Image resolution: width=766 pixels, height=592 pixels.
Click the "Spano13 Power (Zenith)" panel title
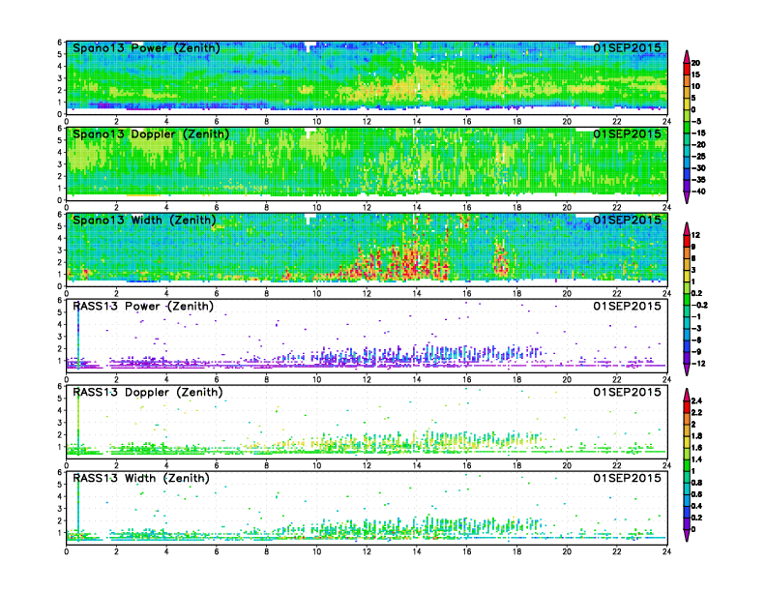pos(146,47)
